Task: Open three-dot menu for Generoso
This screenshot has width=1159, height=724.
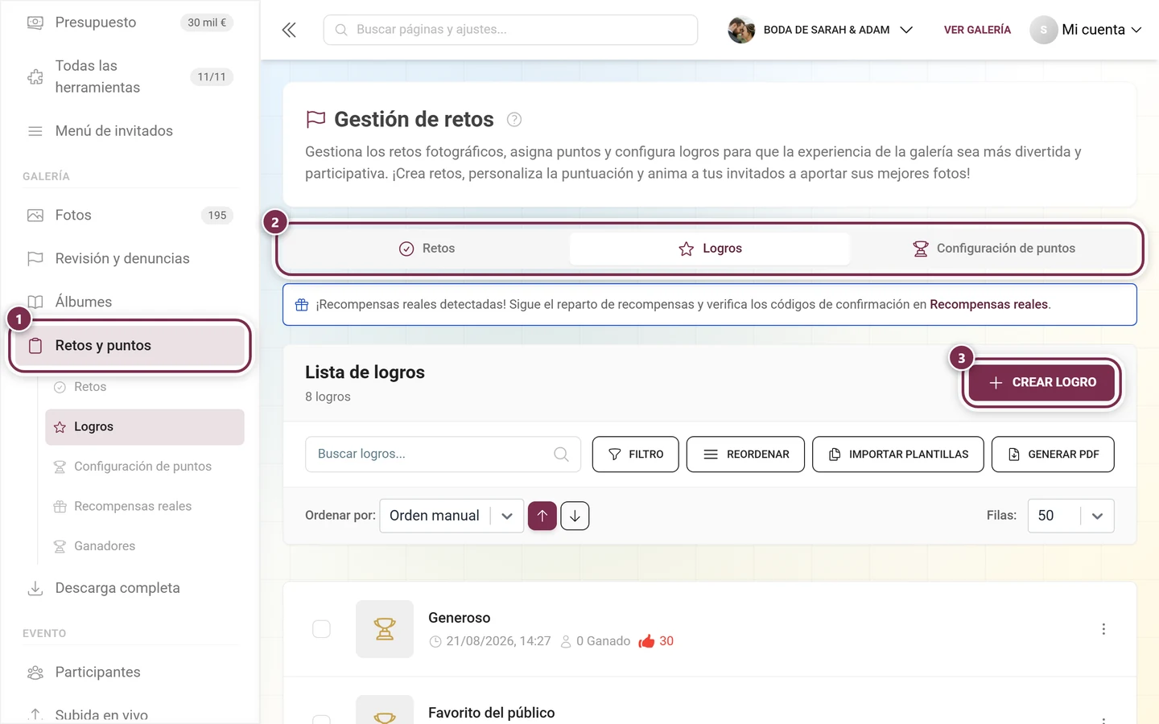Action: [x=1103, y=629]
